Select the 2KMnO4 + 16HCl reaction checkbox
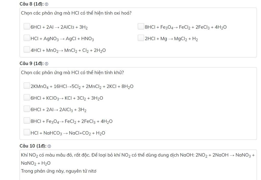The width and height of the screenshot is (261, 180). (27, 86)
